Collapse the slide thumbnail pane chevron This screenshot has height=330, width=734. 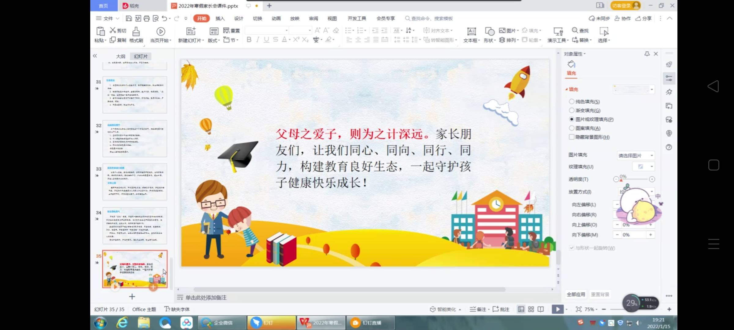pos(95,56)
